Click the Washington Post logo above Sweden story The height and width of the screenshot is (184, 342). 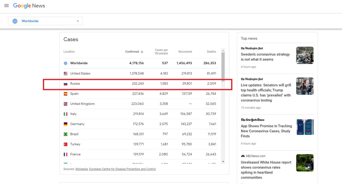pyautogui.click(x=252, y=48)
